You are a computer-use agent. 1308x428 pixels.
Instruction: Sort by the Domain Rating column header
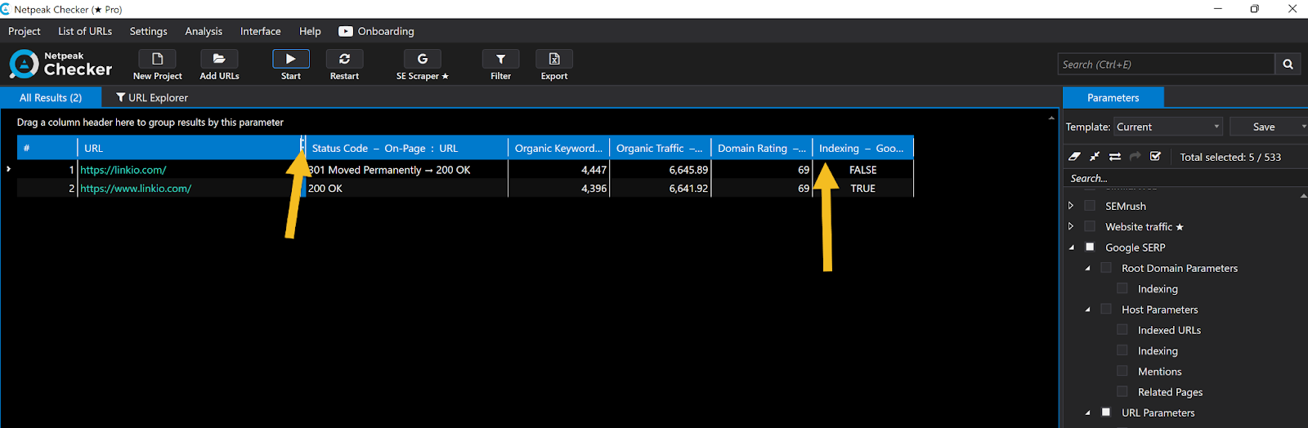761,148
